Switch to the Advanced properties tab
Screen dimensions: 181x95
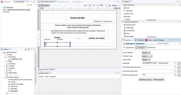(150, 47)
